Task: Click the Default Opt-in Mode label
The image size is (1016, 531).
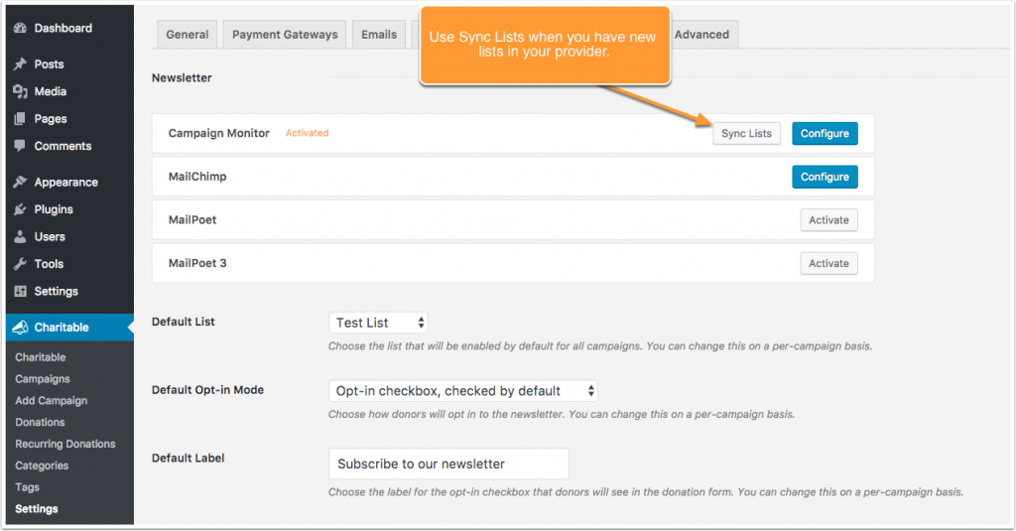Action: [208, 390]
